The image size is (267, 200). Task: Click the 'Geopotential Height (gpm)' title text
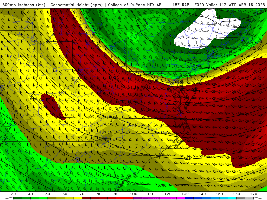pyautogui.click(x=77, y=5)
